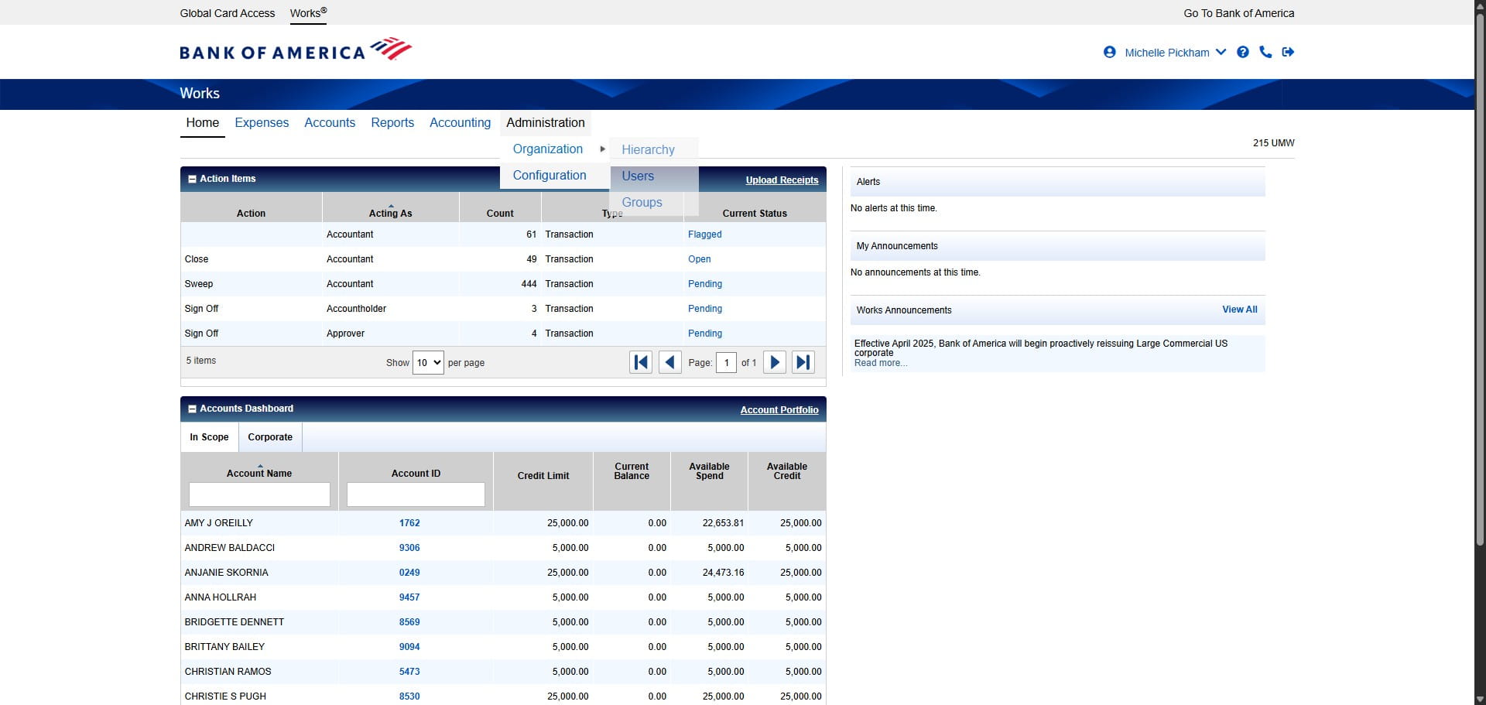Expand the Michelle Pickham user menu
The height and width of the screenshot is (705, 1486).
[x=1221, y=52]
